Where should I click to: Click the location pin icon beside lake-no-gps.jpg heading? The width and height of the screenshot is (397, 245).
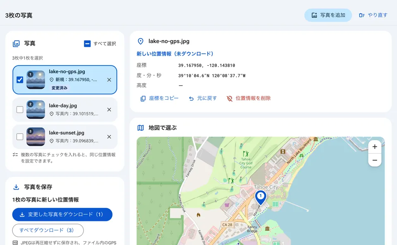click(x=141, y=41)
